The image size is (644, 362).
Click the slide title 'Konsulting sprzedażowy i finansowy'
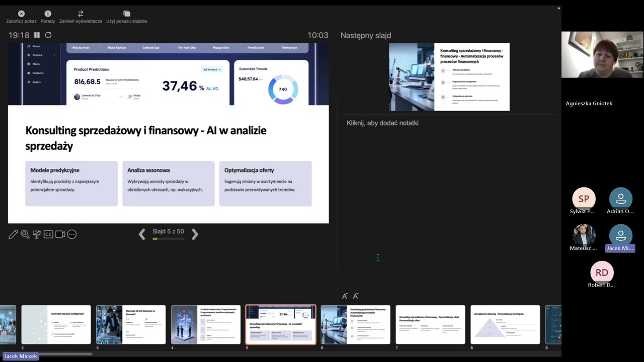click(x=146, y=138)
